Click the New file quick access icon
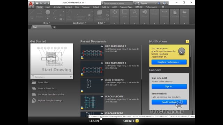223x125 pixels. click(37, 3)
